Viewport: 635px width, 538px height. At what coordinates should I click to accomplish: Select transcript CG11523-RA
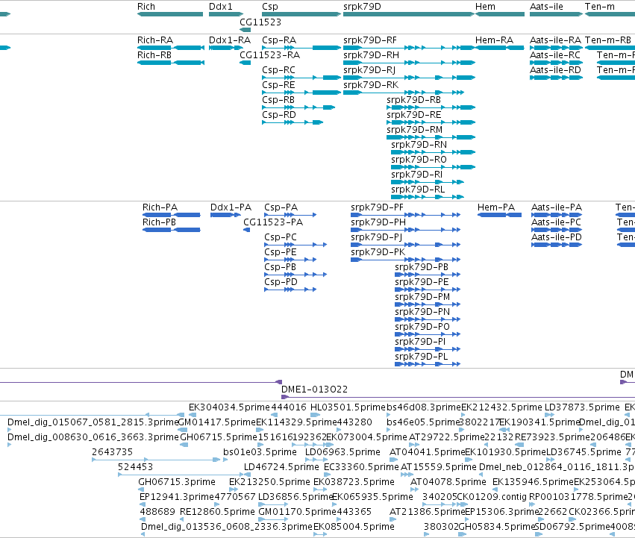(245, 63)
